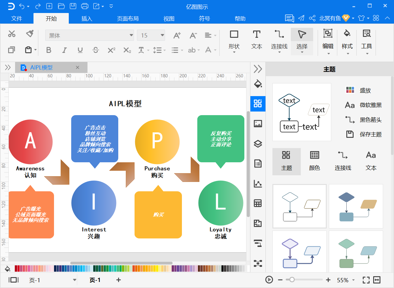Create new document via plus icon
This screenshot has width=394, height=288.
click(x=49, y=6)
